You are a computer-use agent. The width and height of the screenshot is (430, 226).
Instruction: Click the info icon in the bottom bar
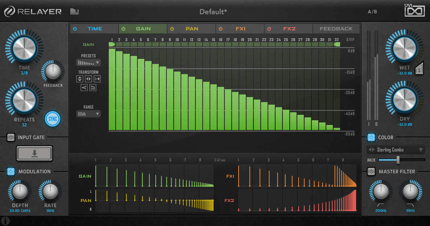click(5, 221)
